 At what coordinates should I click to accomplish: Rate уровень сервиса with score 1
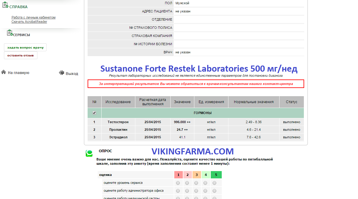[x=178, y=183]
